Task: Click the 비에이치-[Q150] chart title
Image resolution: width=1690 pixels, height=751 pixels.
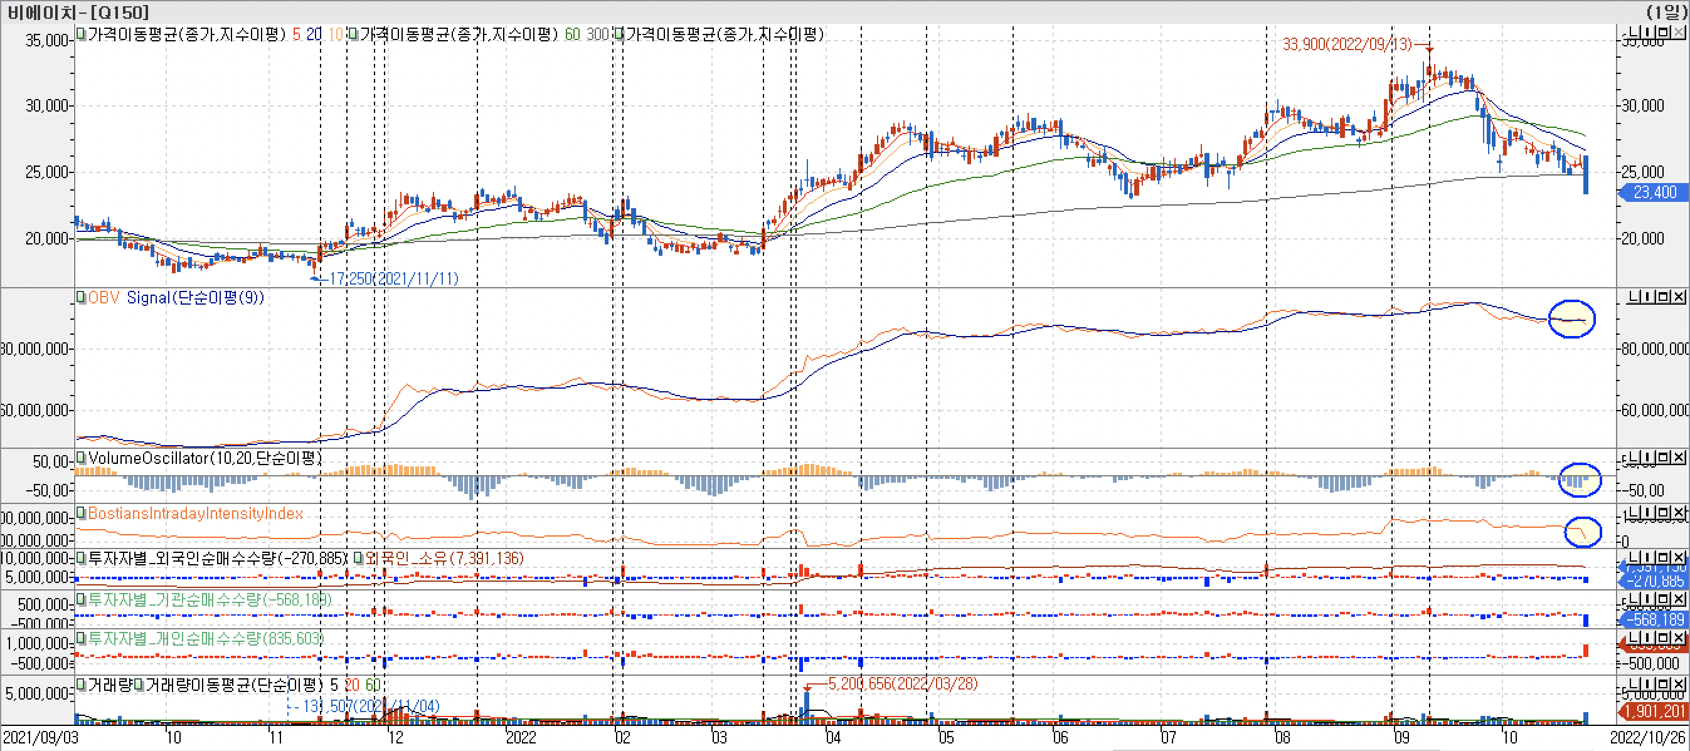Action: (x=77, y=12)
